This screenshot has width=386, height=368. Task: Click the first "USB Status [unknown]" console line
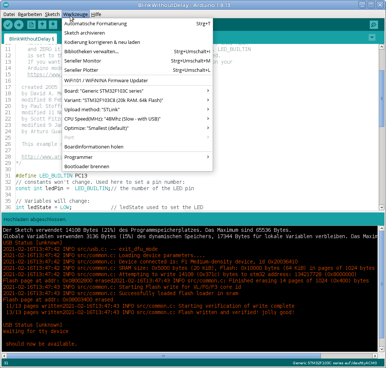[x=32, y=243]
